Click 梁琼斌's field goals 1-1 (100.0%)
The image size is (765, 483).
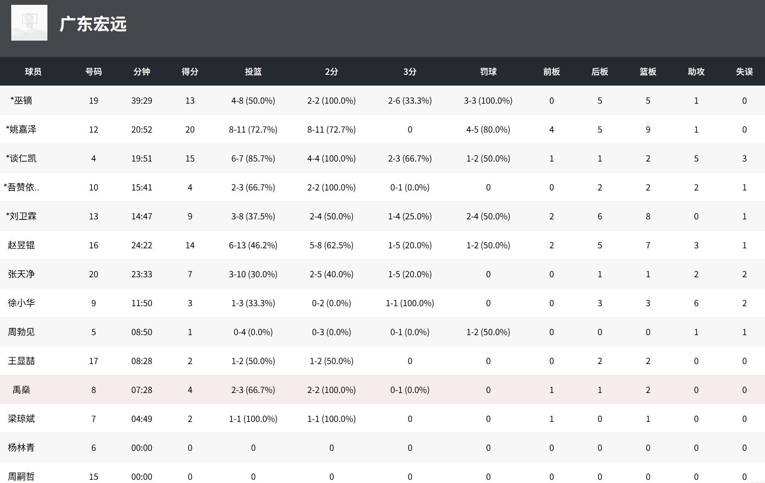tap(253, 419)
